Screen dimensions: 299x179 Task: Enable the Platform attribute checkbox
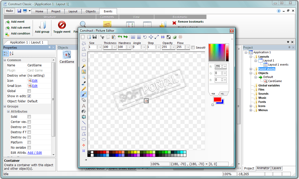pyautogui.click(x=29, y=142)
